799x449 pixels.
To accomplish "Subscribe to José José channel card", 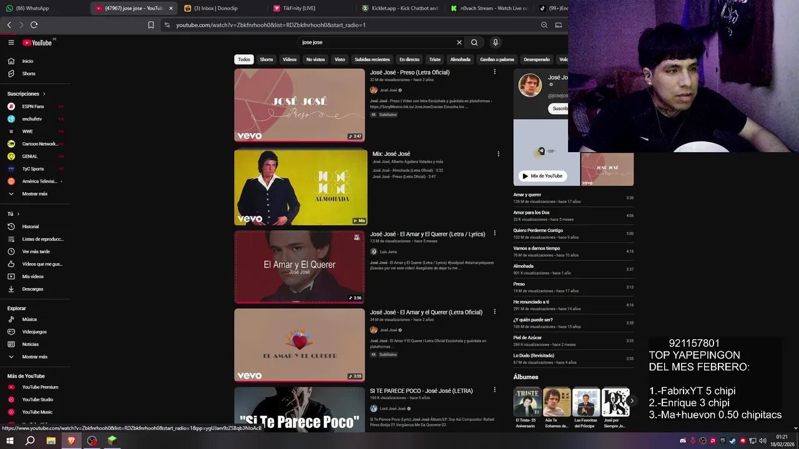I will pos(559,109).
